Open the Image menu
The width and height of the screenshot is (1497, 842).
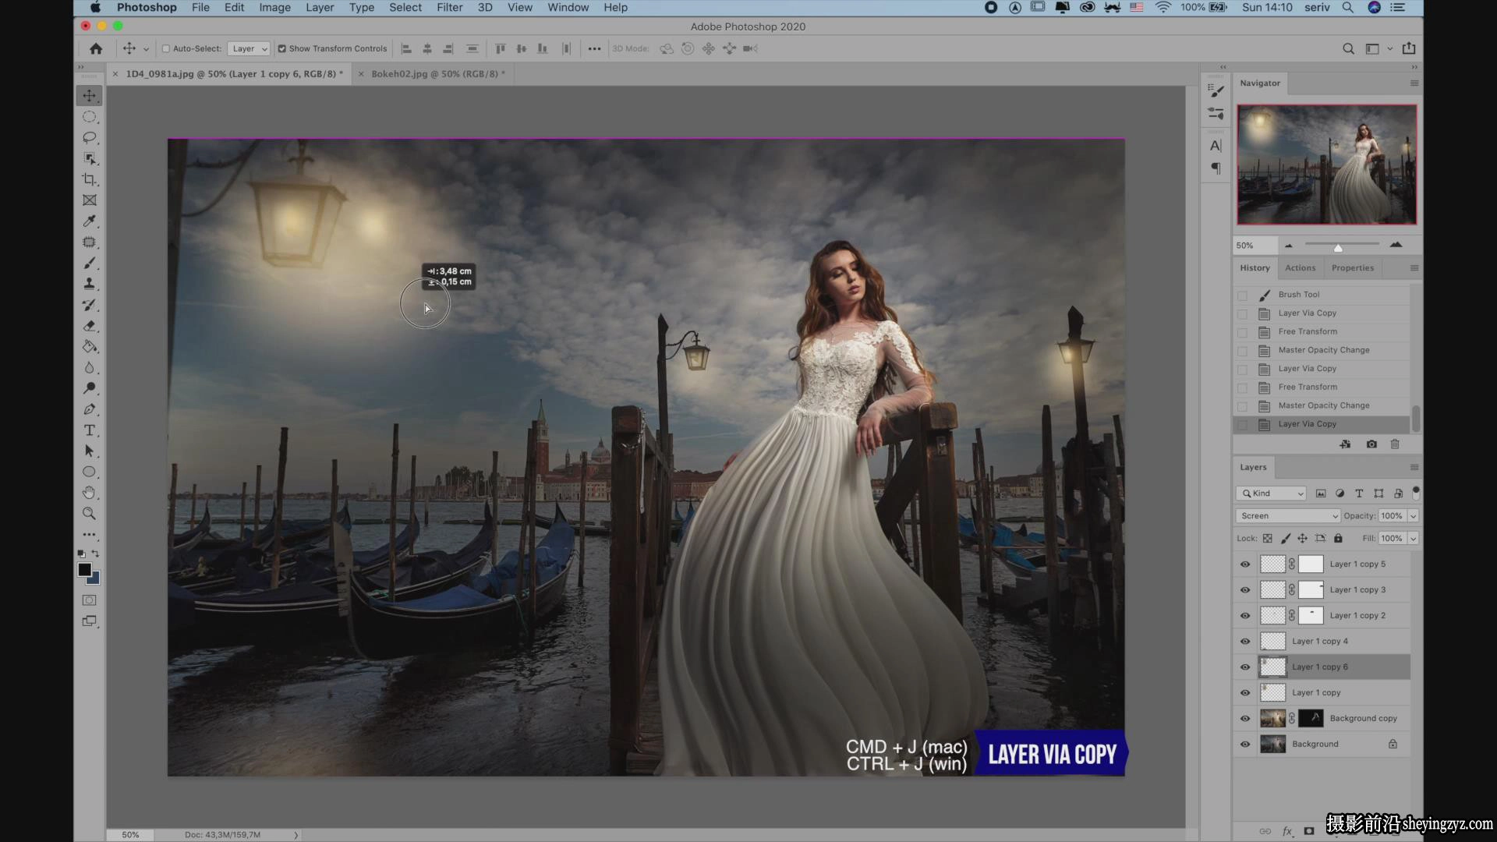pos(274,8)
